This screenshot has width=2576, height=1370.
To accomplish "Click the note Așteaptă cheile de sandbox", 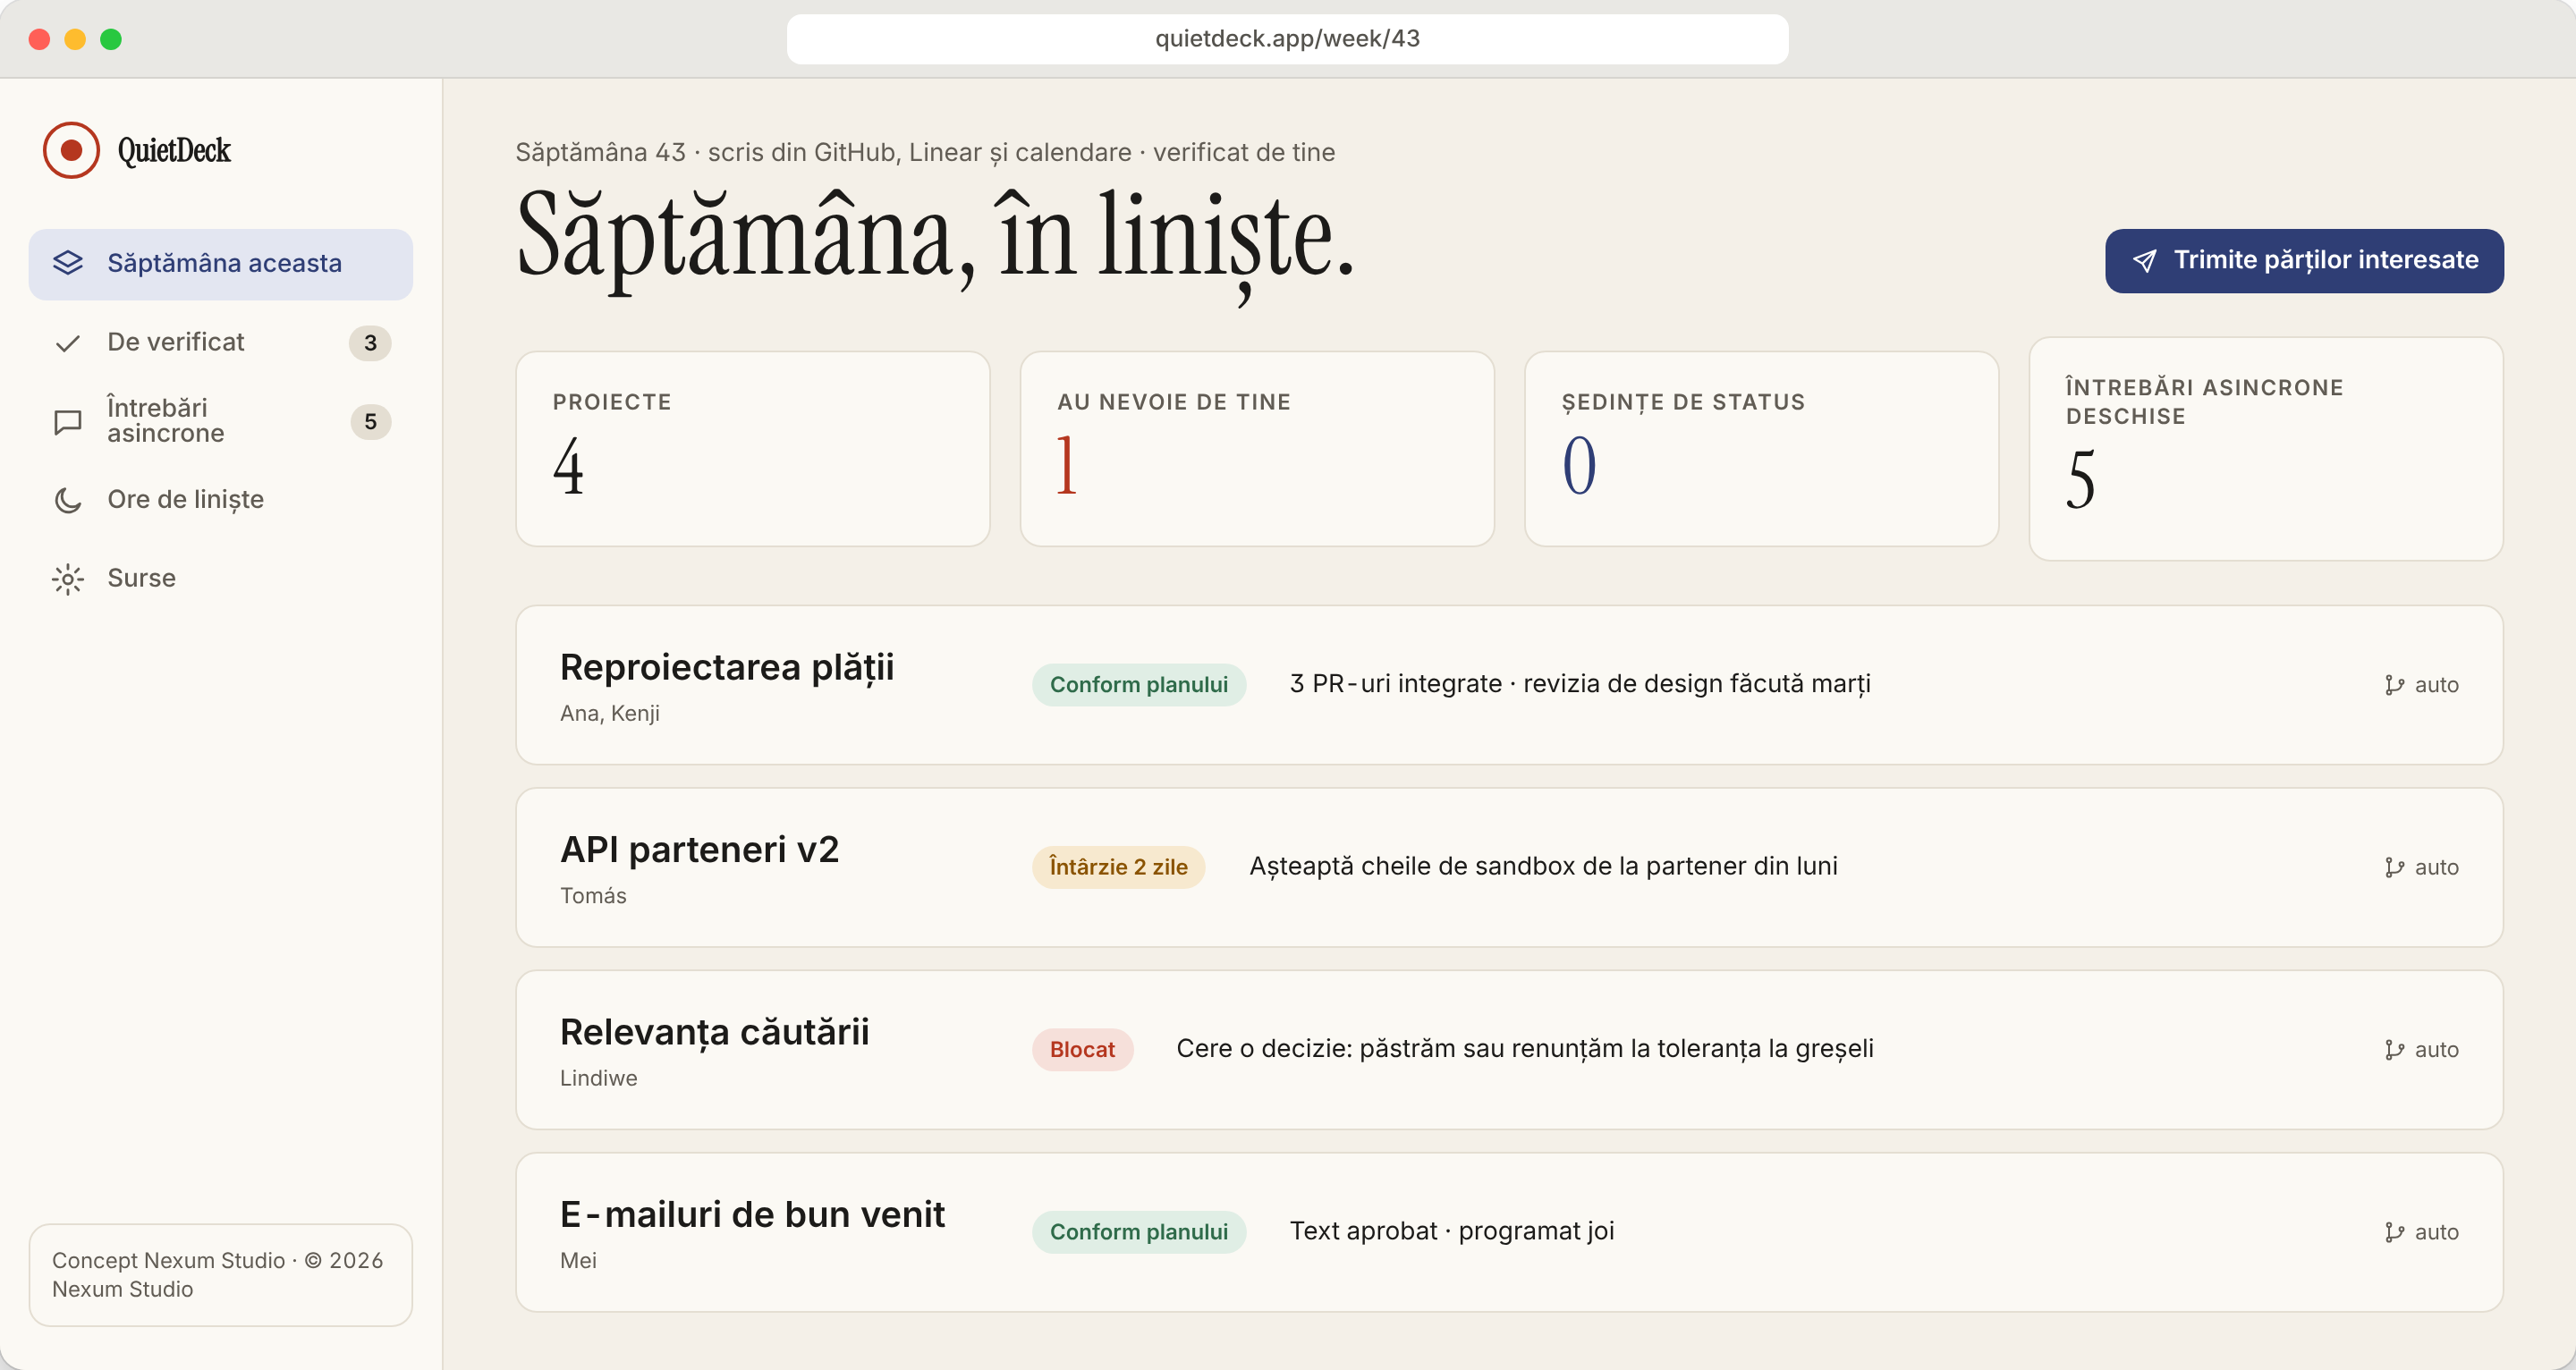I will point(1543,867).
